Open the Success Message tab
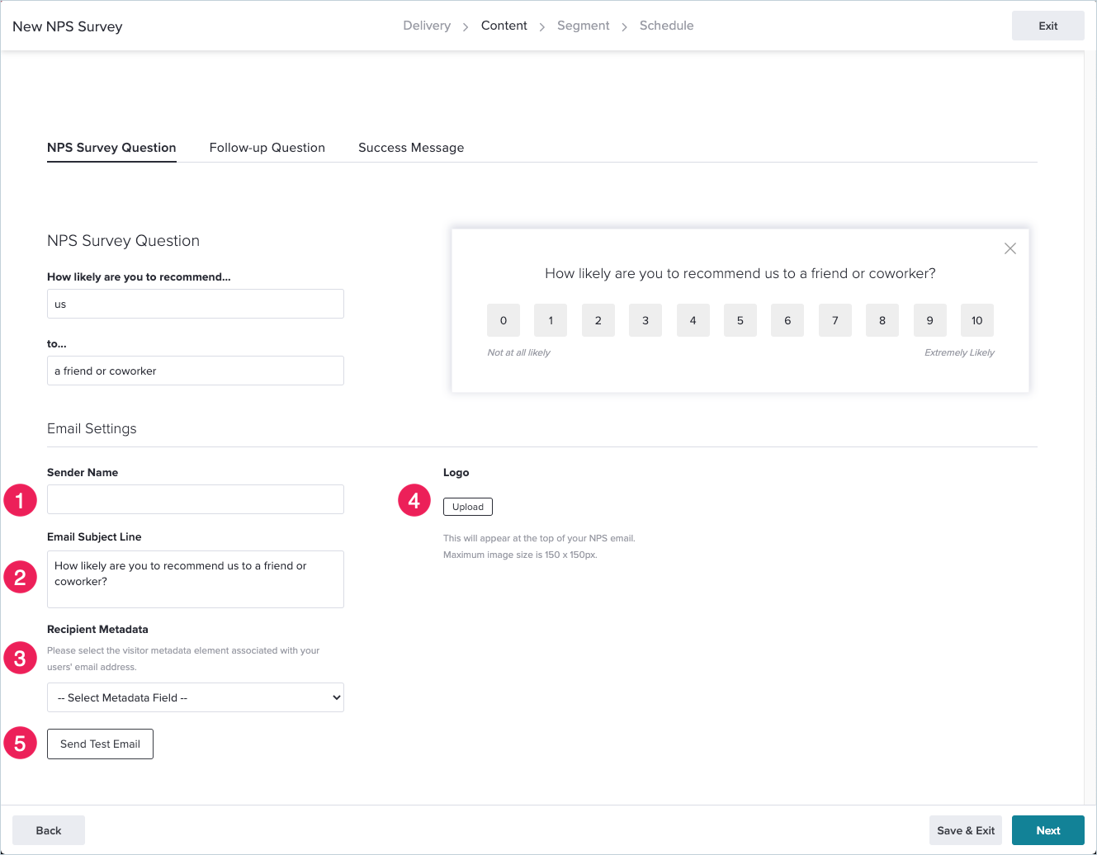The width and height of the screenshot is (1097, 855). [410, 148]
